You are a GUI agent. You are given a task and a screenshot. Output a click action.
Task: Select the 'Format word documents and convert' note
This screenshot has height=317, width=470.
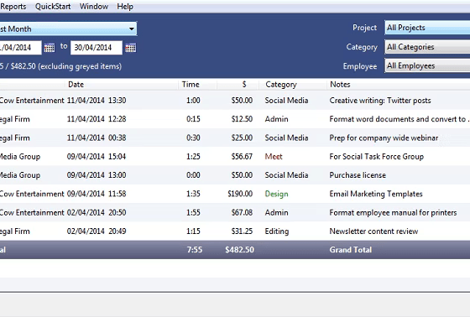[399, 119]
